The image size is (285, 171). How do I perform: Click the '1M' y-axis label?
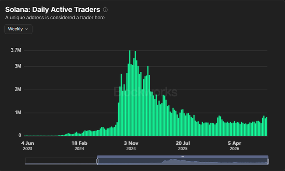tap(18, 113)
